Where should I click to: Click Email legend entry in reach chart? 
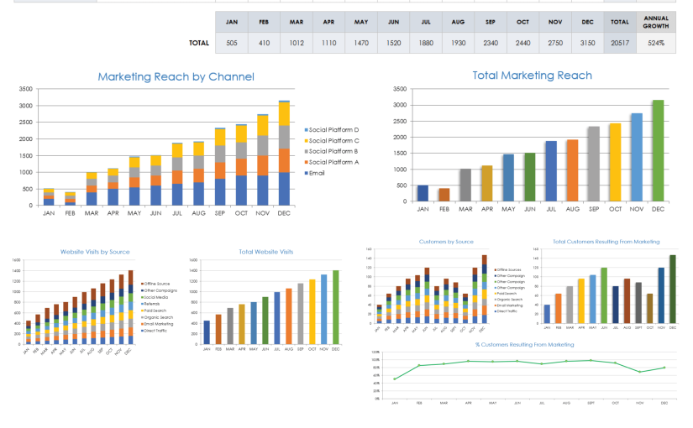[x=314, y=173]
